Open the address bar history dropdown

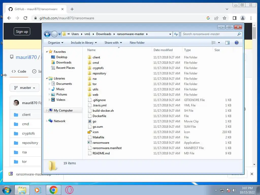point(170,34)
